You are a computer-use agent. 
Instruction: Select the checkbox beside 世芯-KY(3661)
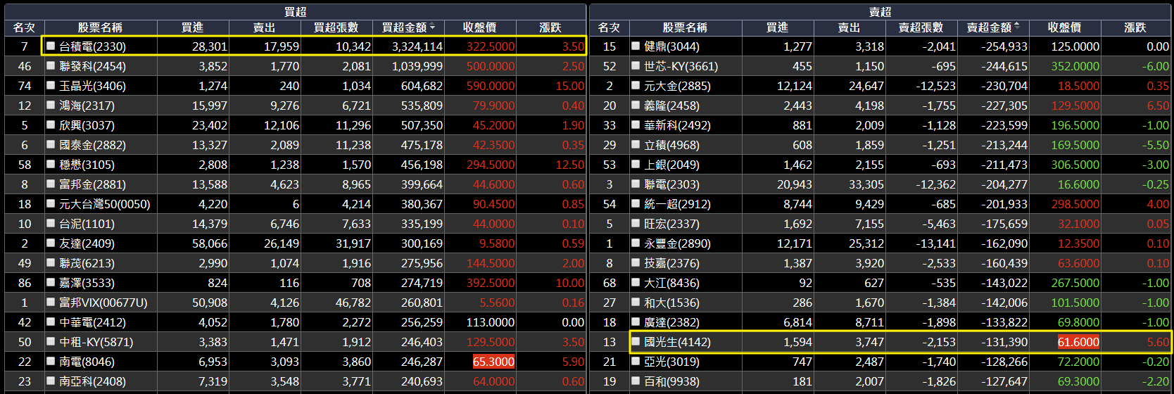[x=636, y=65]
